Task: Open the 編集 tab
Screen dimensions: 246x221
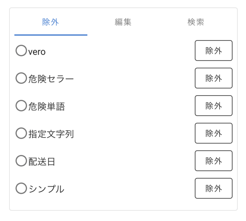Action: pos(123,22)
